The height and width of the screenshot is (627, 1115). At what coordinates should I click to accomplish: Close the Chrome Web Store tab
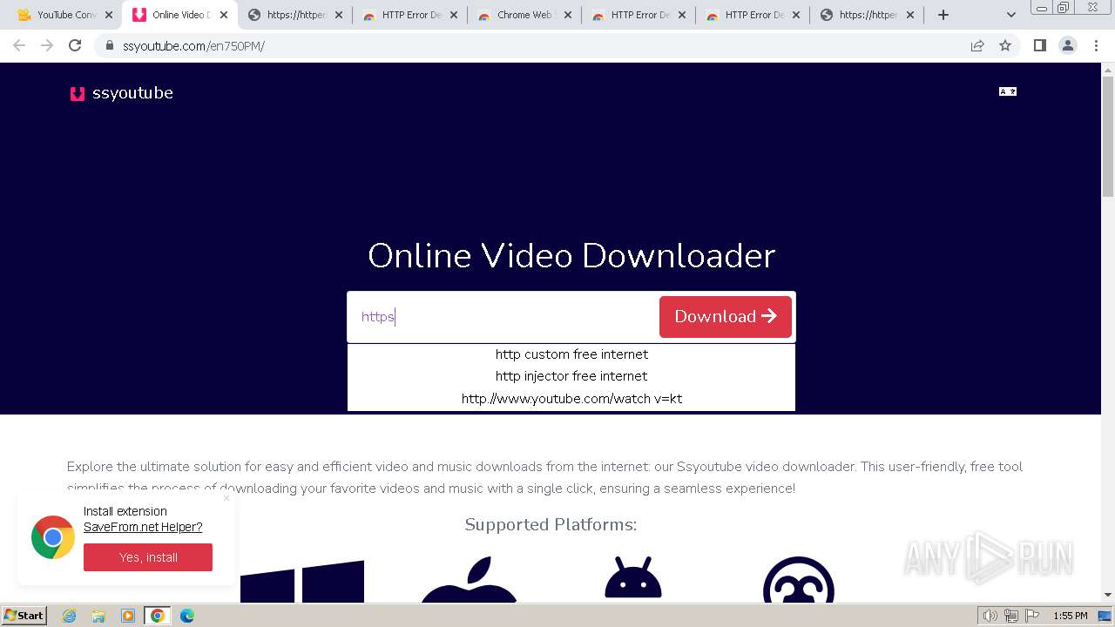[x=568, y=15]
